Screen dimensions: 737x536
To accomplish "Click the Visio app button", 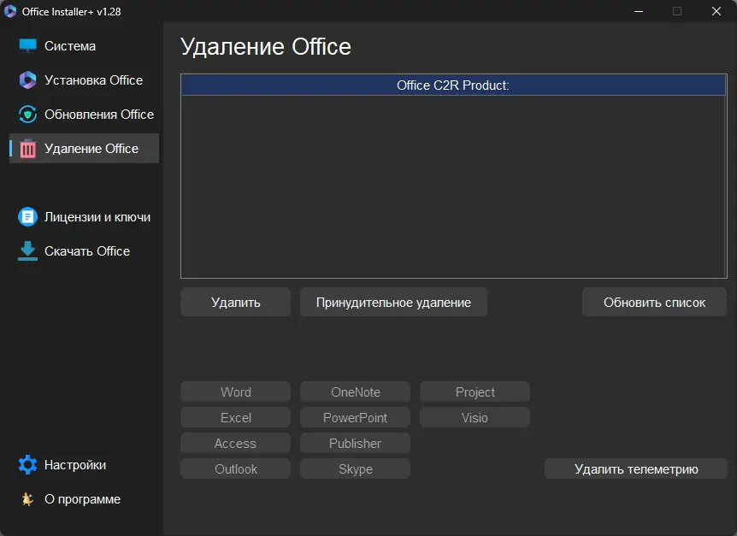I will [475, 418].
